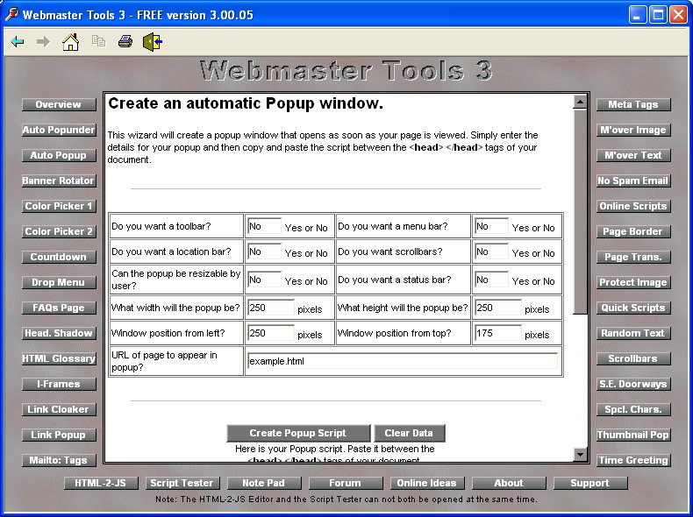Viewport: 693px width, 517px height.
Task: Click the status bar Yes/No field
Action: [491, 280]
